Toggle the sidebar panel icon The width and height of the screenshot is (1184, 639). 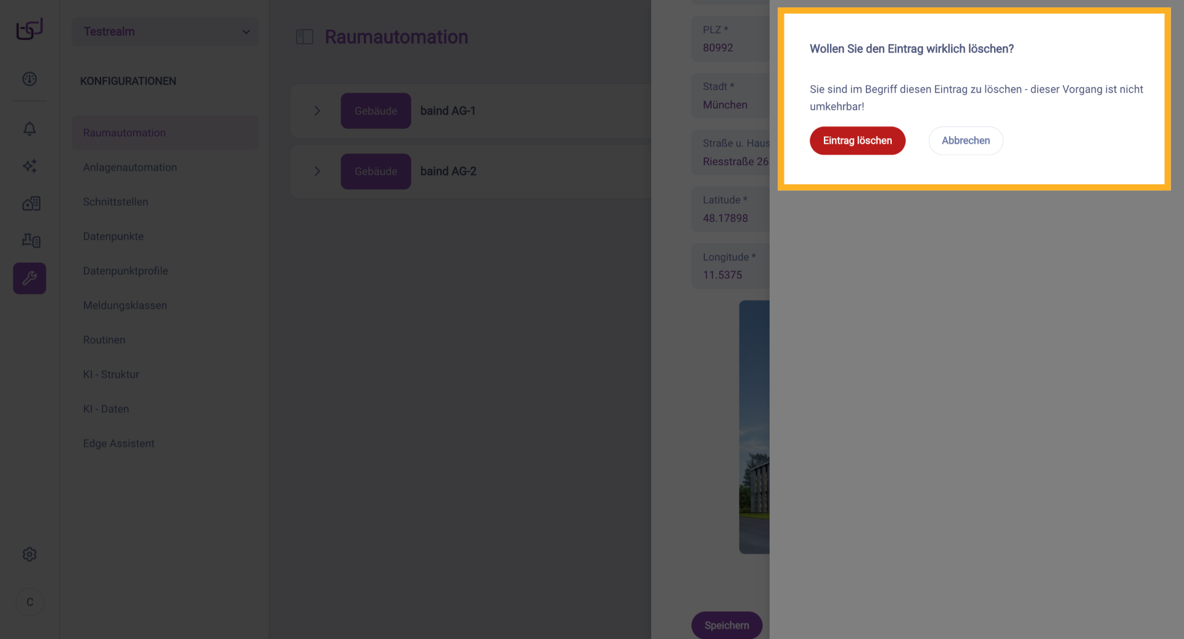click(305, 37)
